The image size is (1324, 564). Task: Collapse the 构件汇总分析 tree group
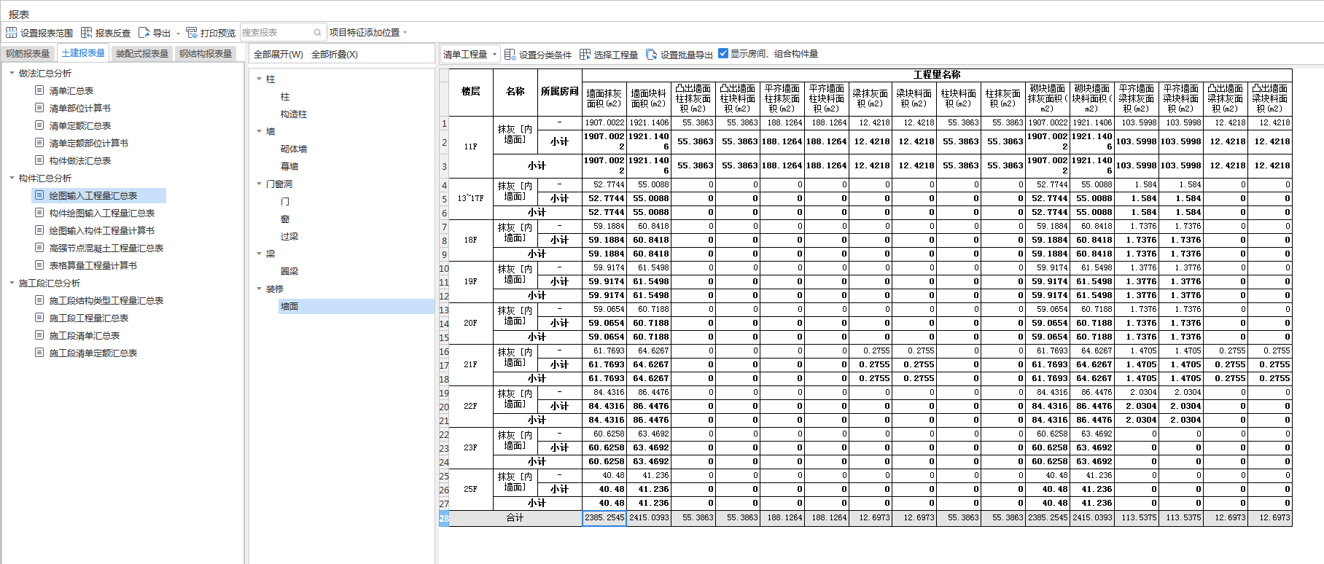tap(12, 178)
